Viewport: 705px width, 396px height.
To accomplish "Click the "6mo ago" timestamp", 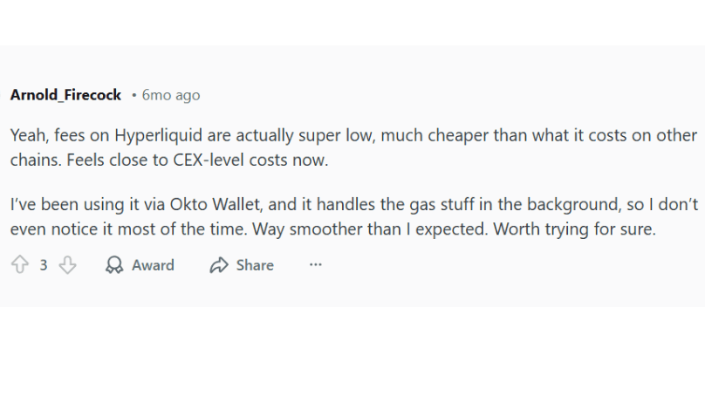I will [x=171, y=95].
